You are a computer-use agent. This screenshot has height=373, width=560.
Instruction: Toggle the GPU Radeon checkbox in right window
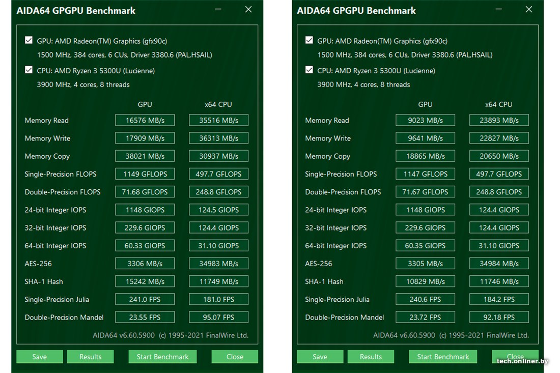click(x=309, y=41)
